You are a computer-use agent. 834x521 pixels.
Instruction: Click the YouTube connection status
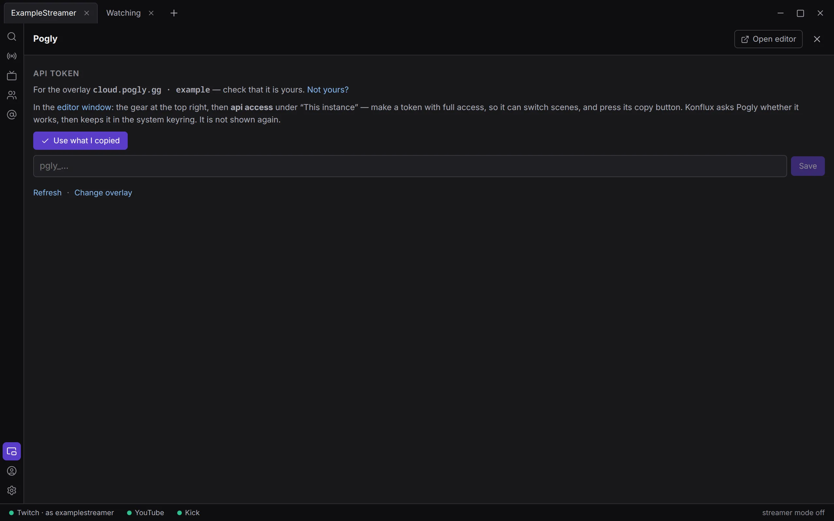tap(145, 513)
